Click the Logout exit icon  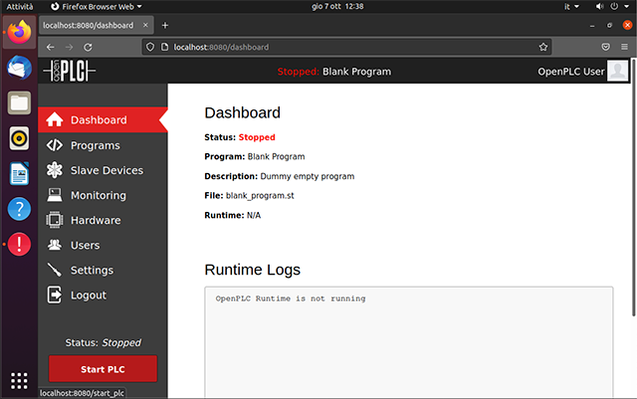[55, 295]
